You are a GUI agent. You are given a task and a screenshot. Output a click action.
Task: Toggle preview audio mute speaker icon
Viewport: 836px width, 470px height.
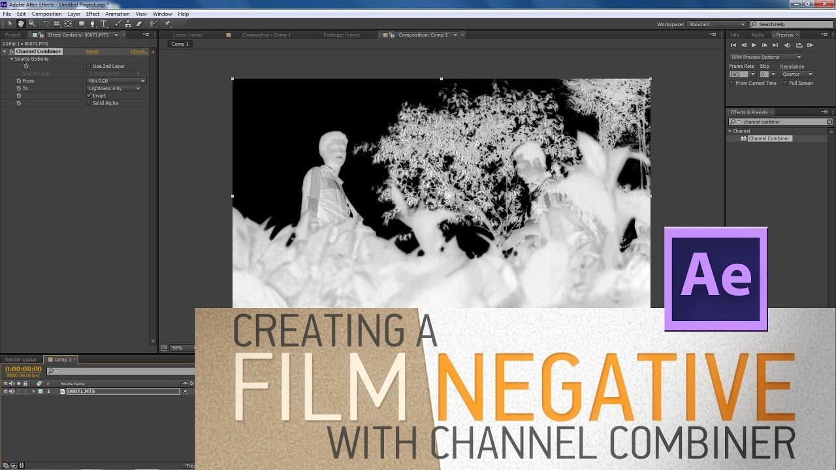pos(787,45)
